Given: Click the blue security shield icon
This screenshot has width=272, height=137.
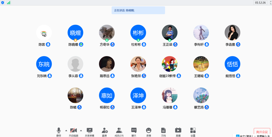Looking at the screenshot, I should (x=3, y=3).
